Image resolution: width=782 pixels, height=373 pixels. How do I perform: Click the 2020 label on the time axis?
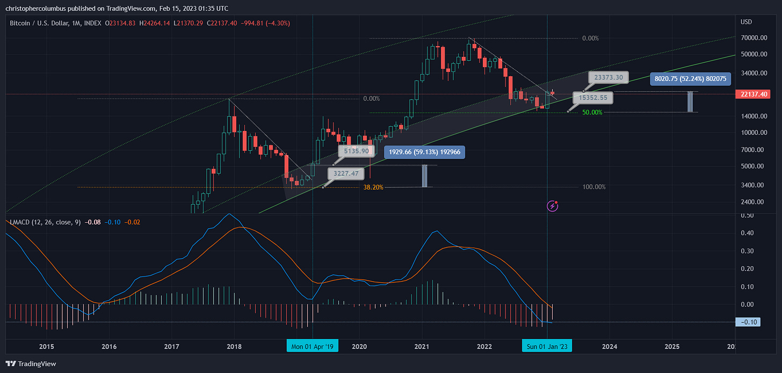click(359, 347)
